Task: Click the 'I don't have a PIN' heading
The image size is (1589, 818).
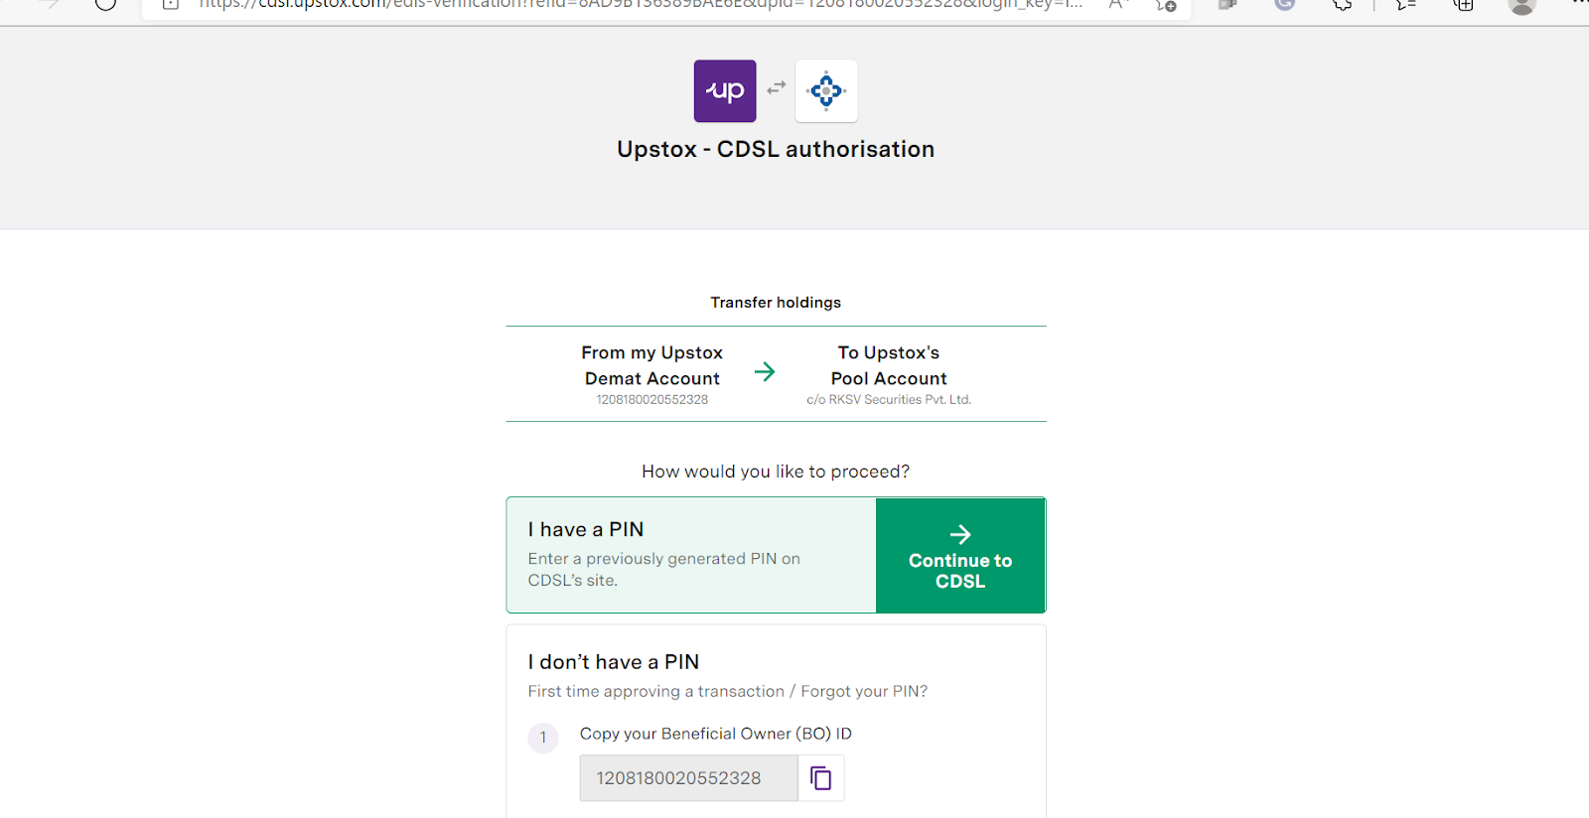Action: (x=614, y=662)
